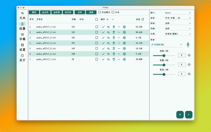The image size is (211, 132).
Task: Click the 切文件 button
Action: coord(68,12)
